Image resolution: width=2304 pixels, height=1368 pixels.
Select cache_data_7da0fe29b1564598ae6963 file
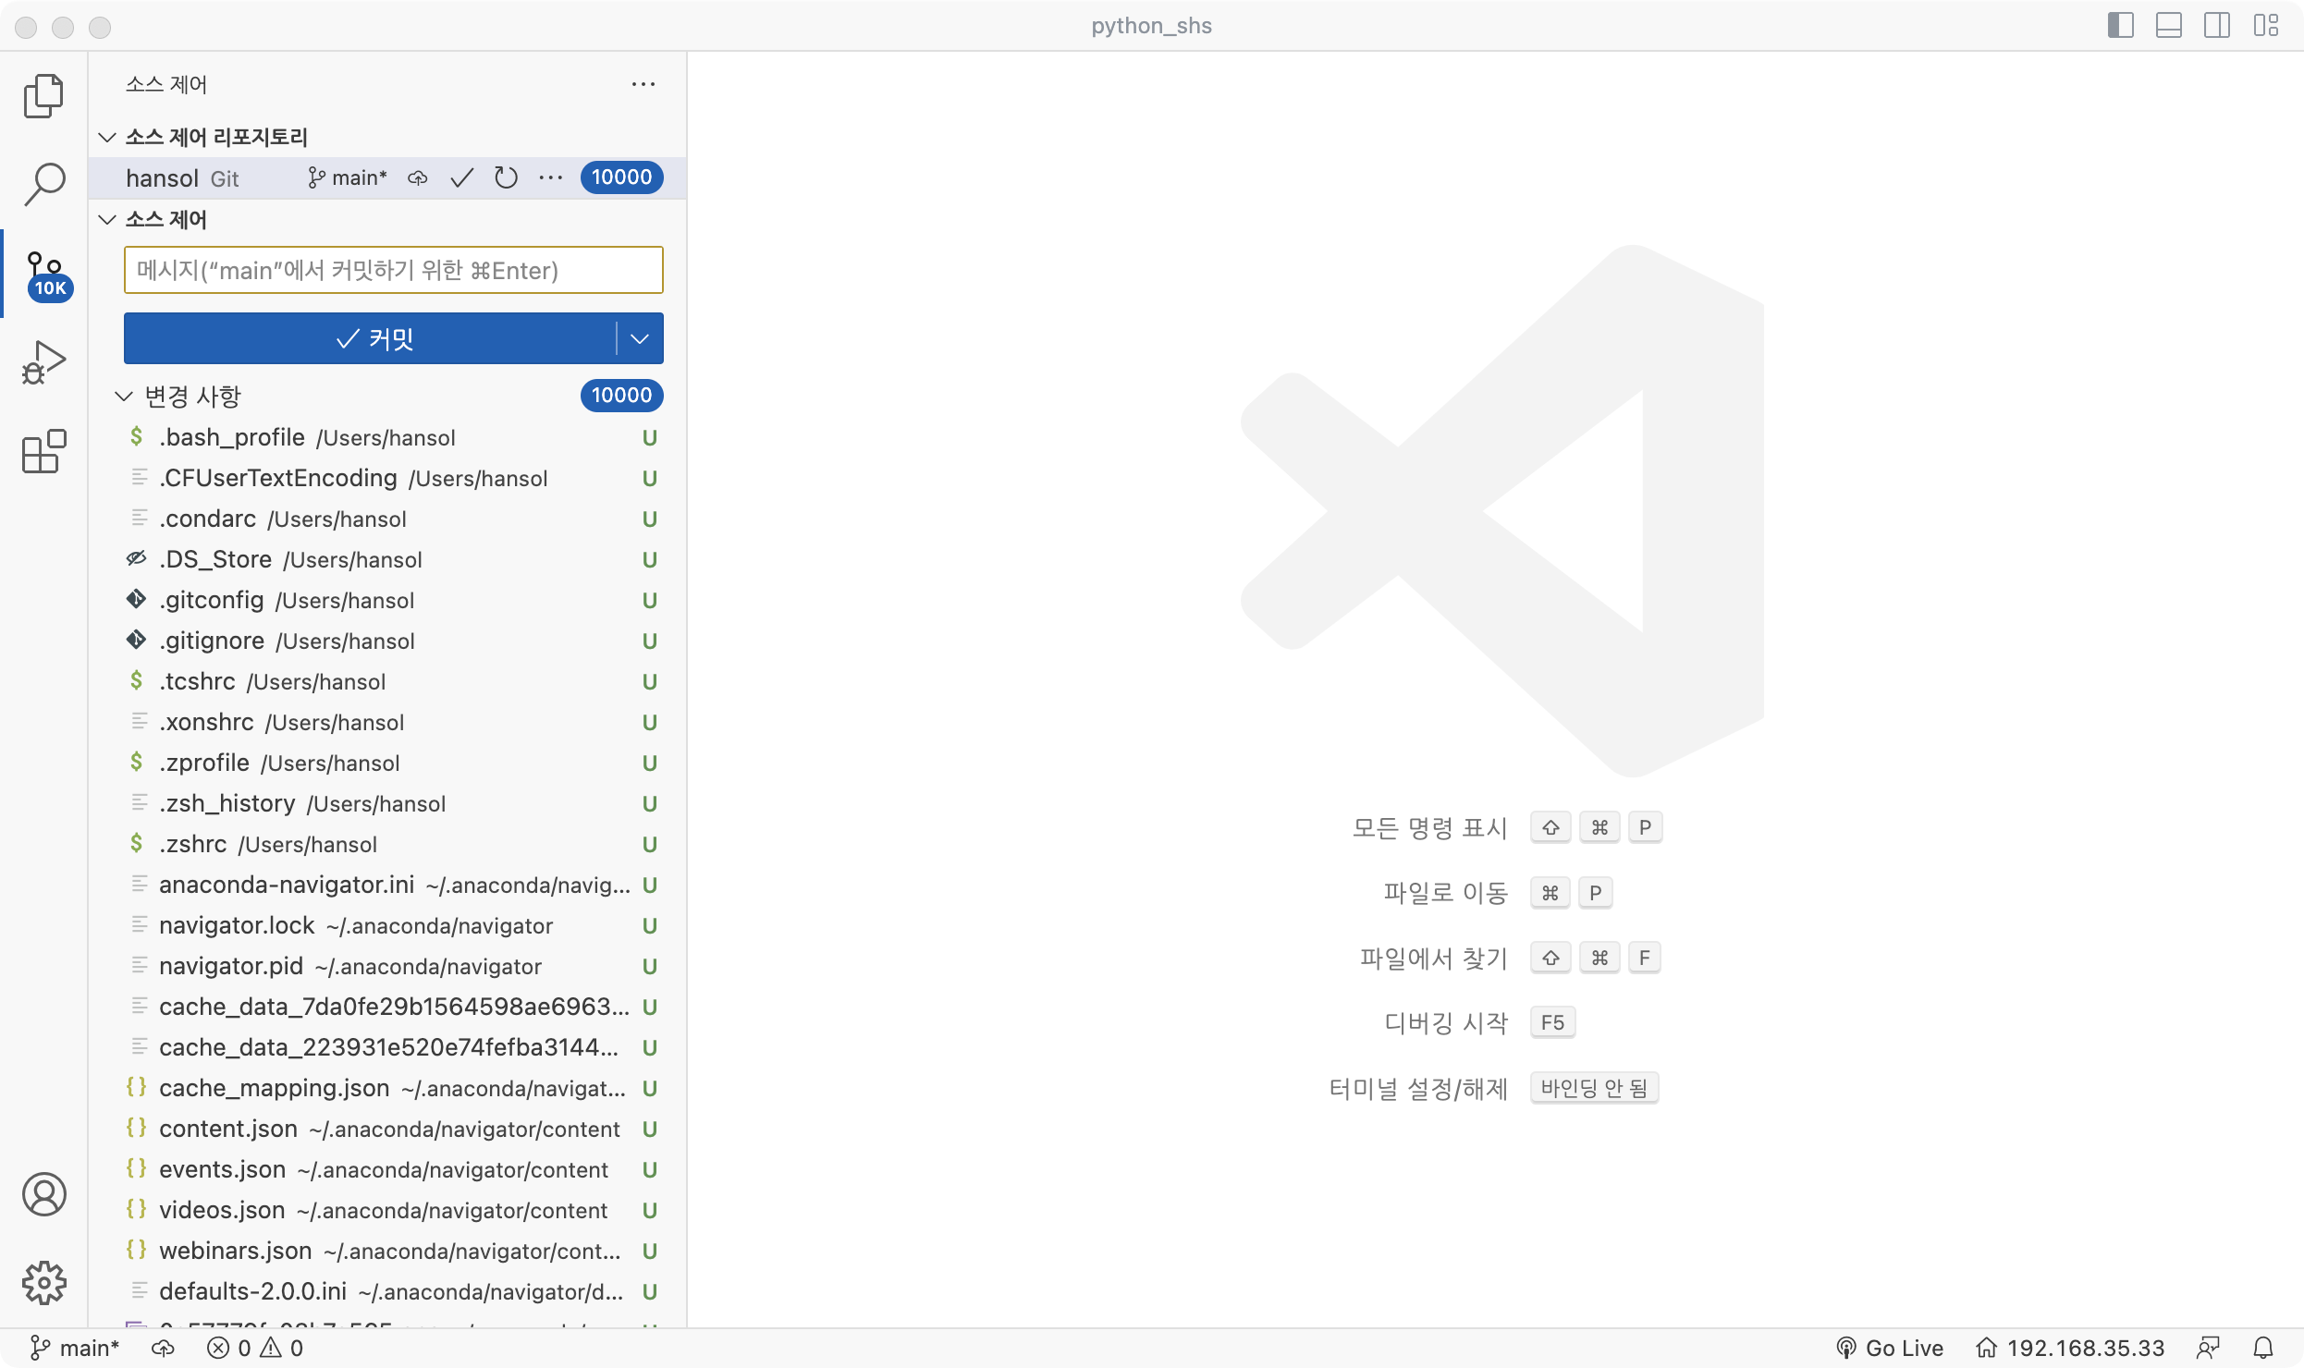pyautogui.click(x=387, y=1007)
